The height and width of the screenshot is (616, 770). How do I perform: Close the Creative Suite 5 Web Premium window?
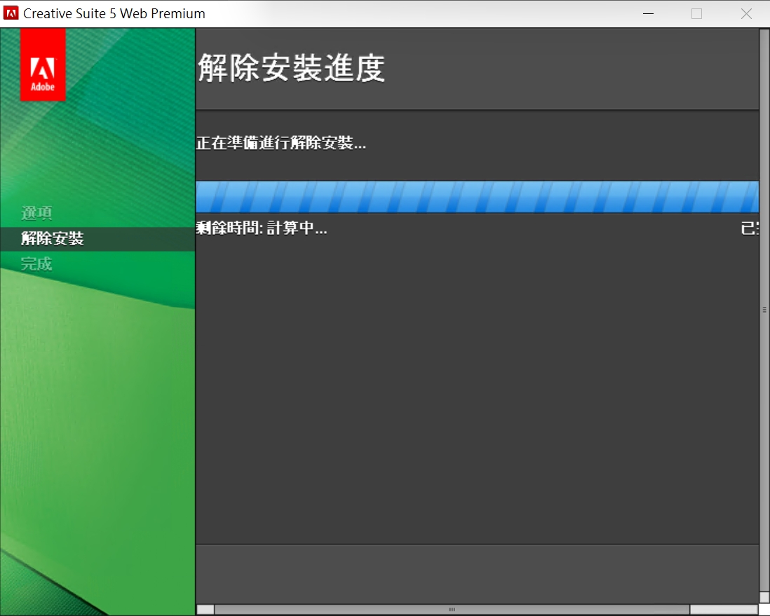[x=746, y=13]
